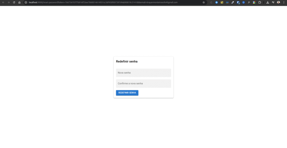Click the 'Redefinir senha' card heading
The width and height of the screenshot is (287, 148).
(127, 61)
